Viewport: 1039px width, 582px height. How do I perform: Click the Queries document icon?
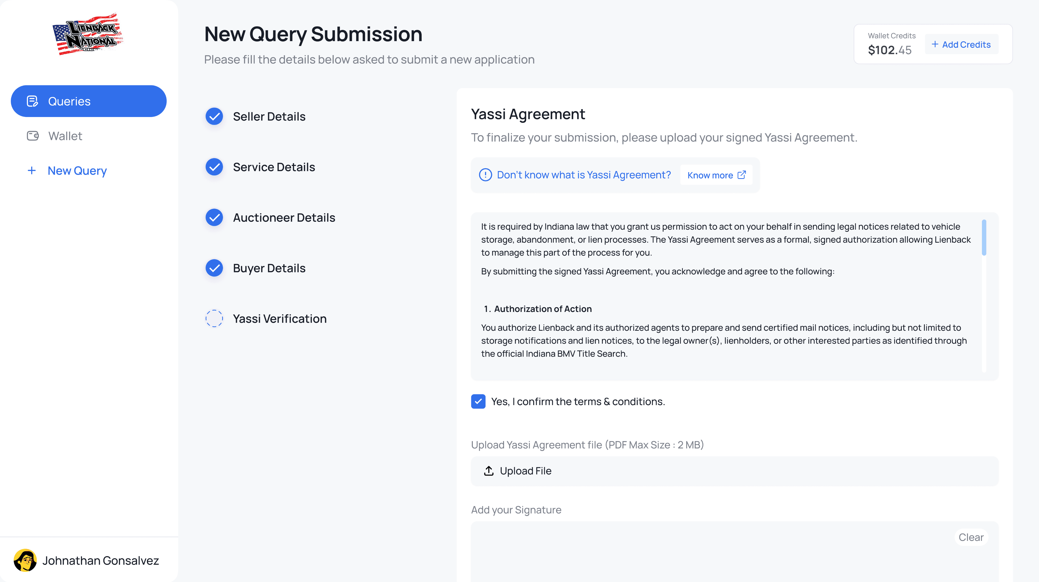32,101
